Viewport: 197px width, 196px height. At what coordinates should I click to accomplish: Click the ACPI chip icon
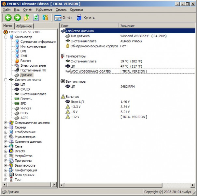[x=17, y=118]
